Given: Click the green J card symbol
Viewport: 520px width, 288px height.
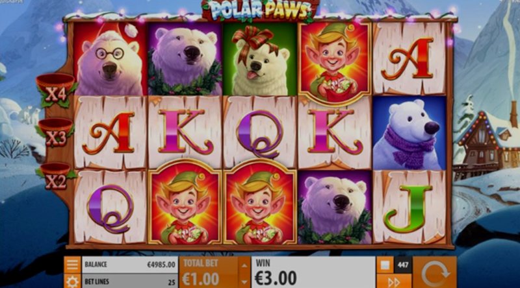Looking at the screenshot, I should point(409,208).
